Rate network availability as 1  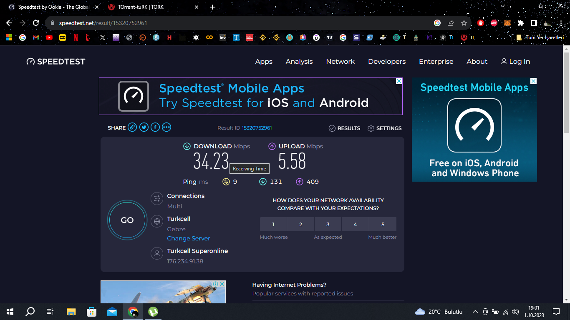pyautogui.click(x=273, y=224)
